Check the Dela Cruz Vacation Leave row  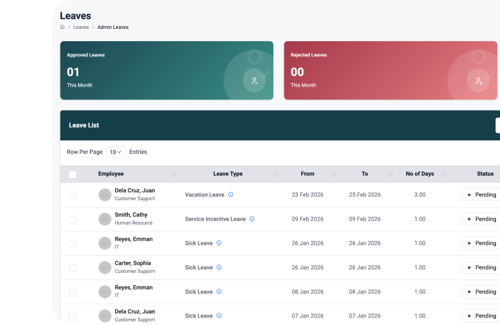click(x=72, y=195)
